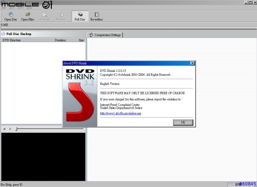Screen dimensions: 257x187
Task: Click 'Internet Fraud Complaint Center' text
Action: tap(120, 105)
